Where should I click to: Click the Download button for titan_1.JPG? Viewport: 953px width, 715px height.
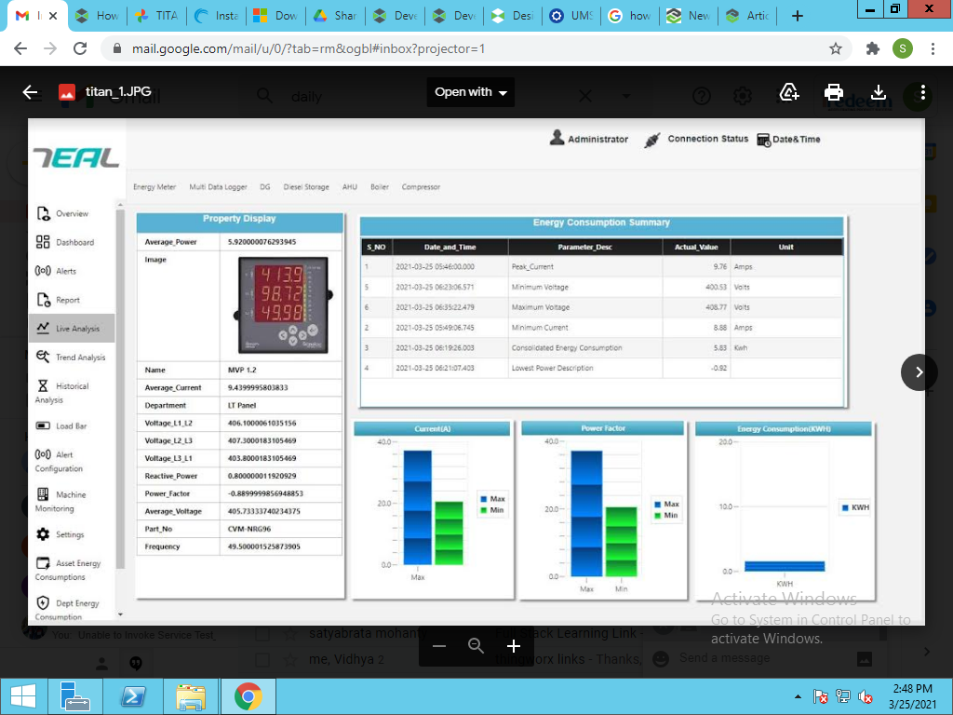coord(878,92)
